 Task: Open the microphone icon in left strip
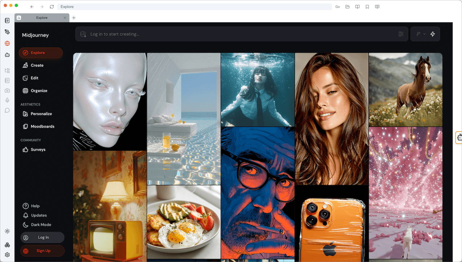[7, 100]
